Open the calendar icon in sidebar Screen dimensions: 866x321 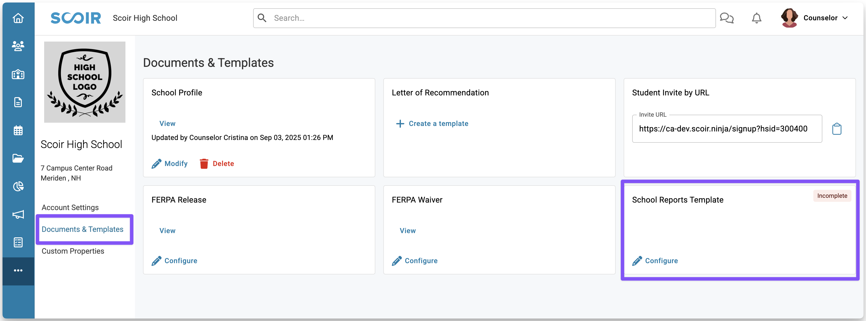[18, 130]
